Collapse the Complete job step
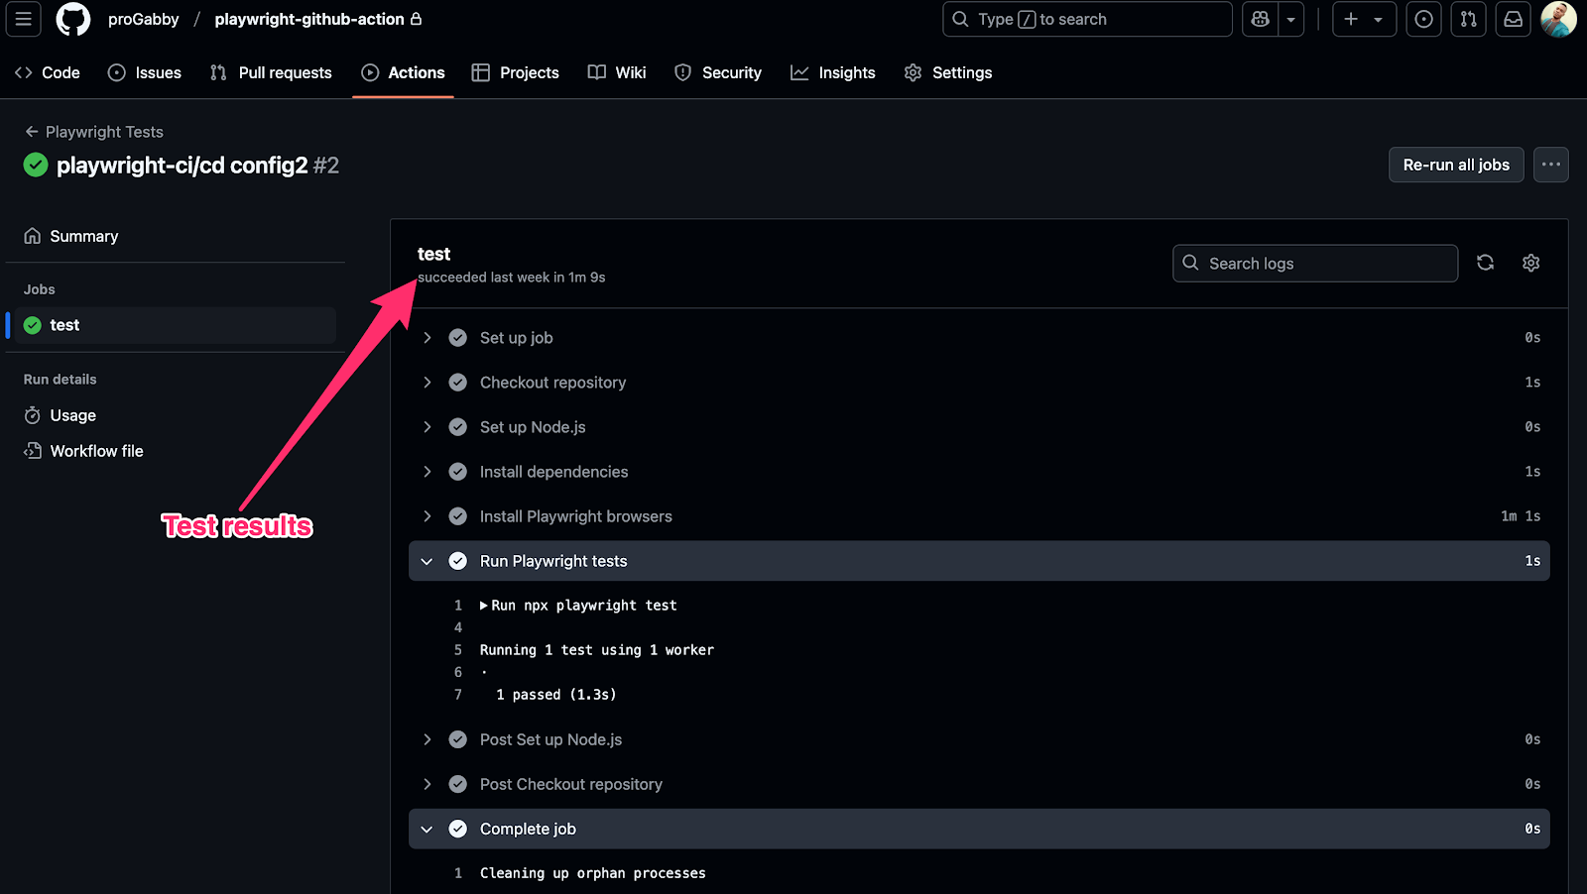 (x=979, y=829)
